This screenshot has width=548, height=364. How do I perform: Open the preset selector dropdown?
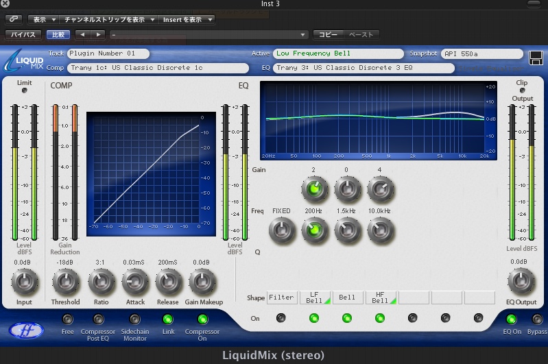click(x=209, y=34)
